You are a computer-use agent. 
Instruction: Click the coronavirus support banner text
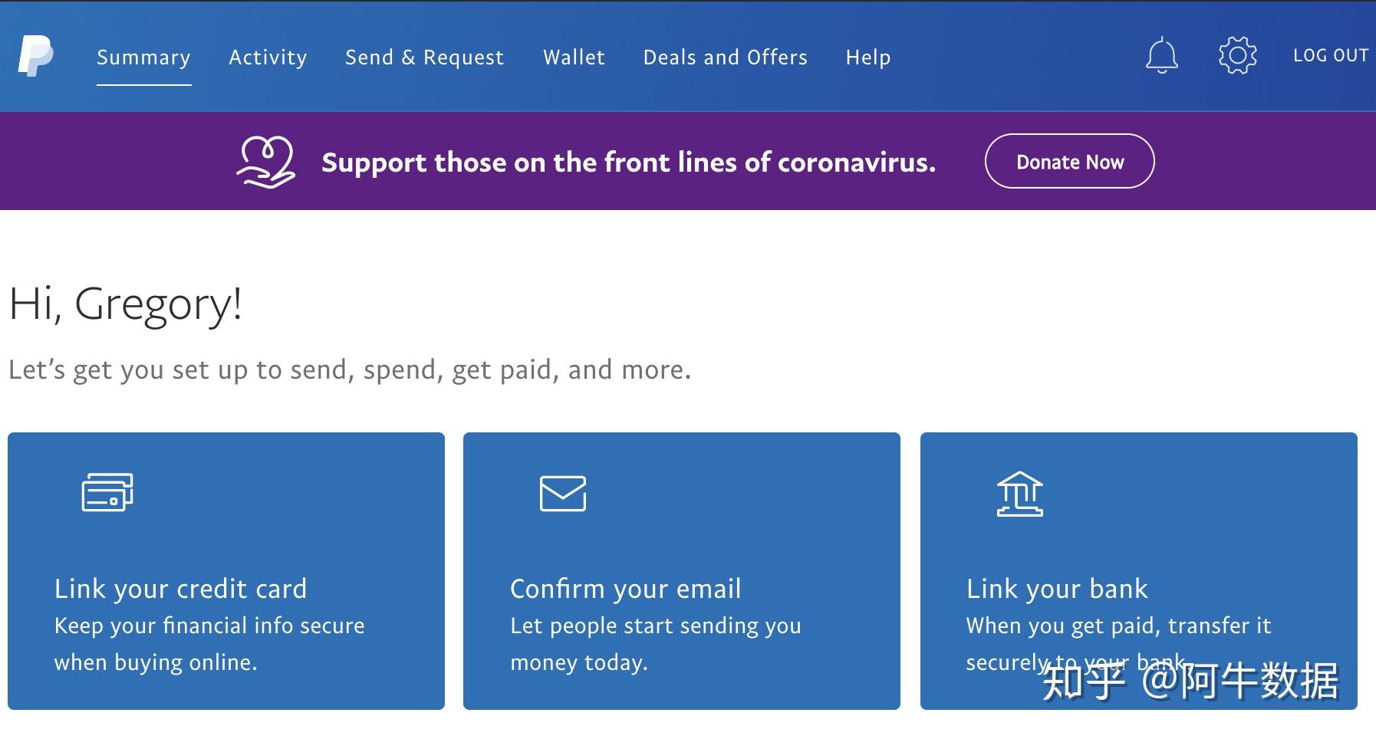pyautogui.click(x=628, y=163)
